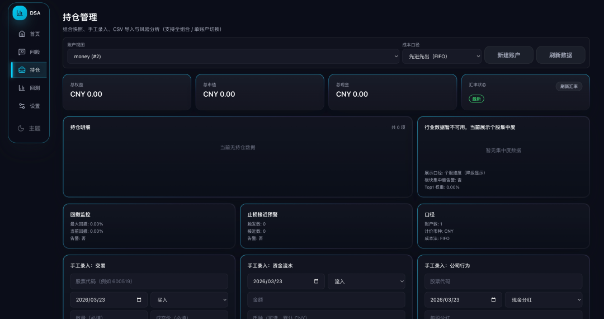
Task: Click the 设置 sliders icon
Action: tap(22, 106)
